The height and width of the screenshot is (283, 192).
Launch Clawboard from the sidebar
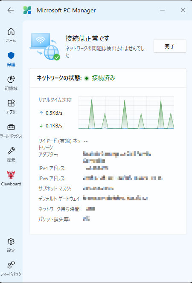[x=11, y=178]
